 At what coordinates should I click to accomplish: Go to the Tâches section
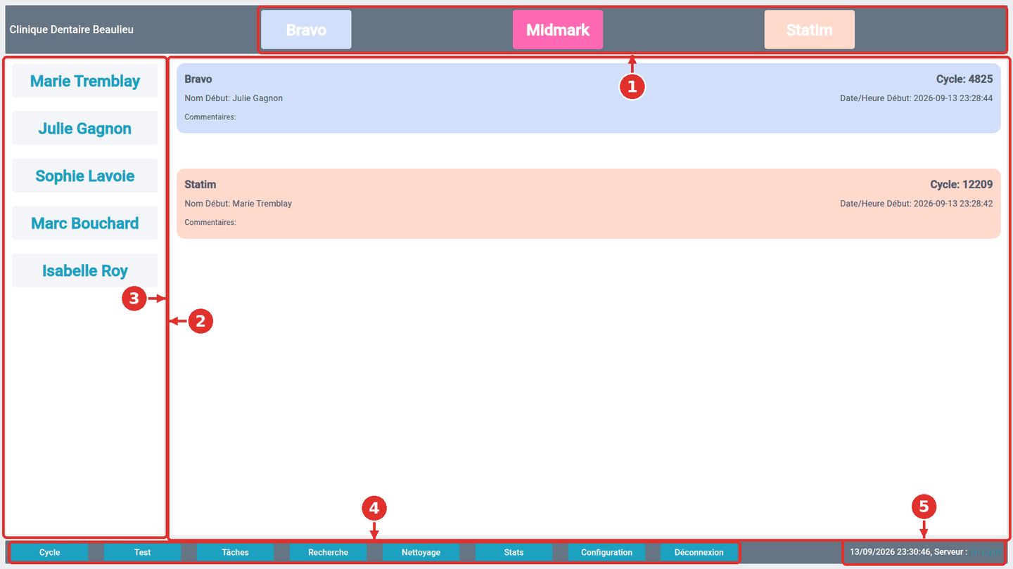(x=235, y=552)
